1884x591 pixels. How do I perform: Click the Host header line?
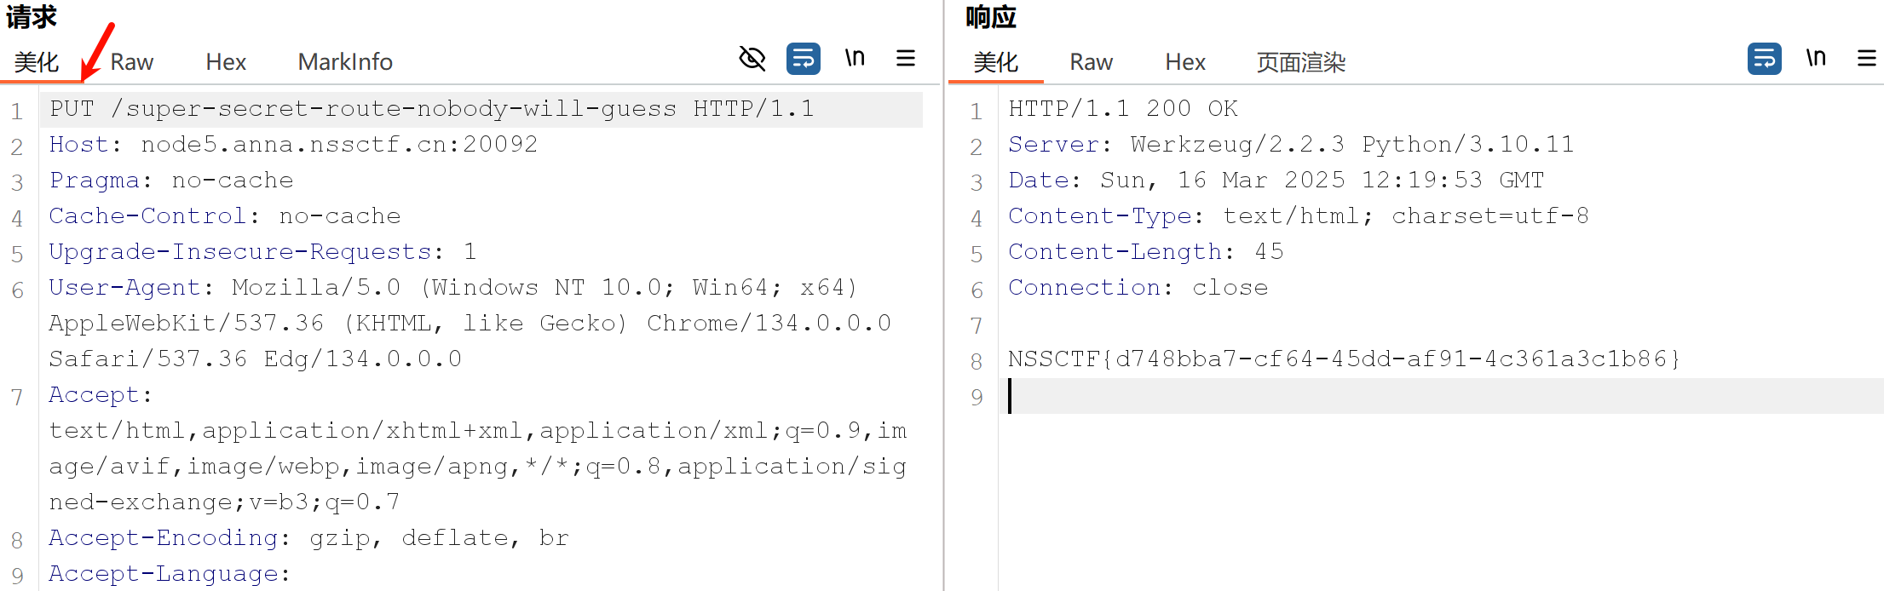click(293, 145)
